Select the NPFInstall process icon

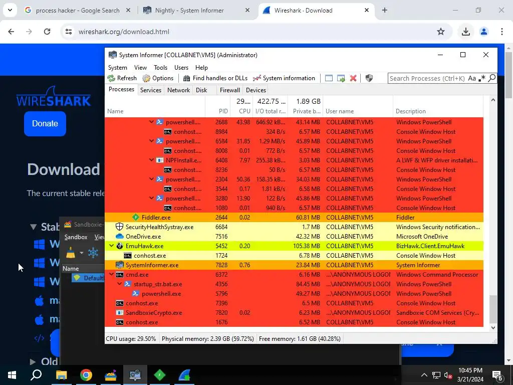[160, 160]
